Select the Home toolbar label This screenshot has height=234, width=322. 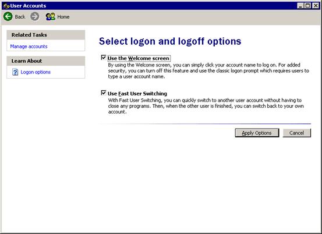tap(63, 17)
